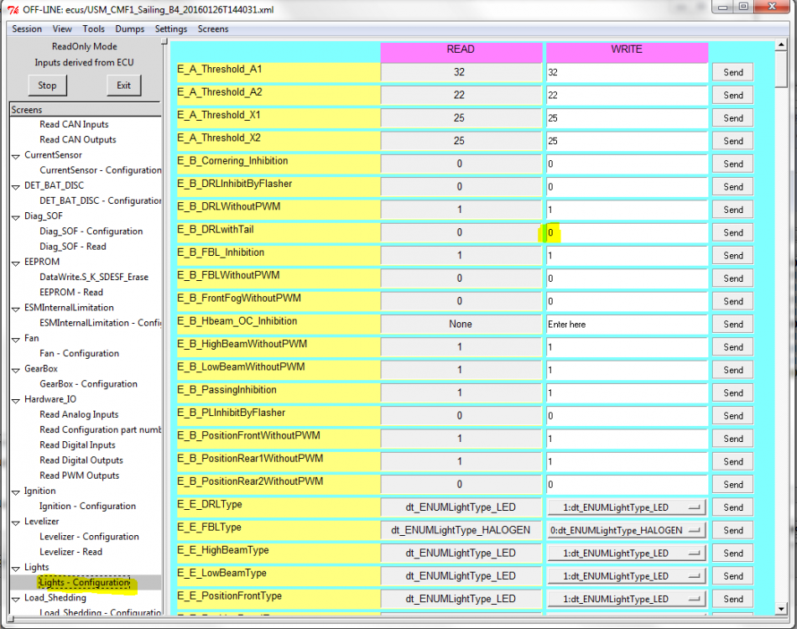The image size is (797, 629).
Task: Open the GearBox - Configuration screen
Action: [88, 384]
